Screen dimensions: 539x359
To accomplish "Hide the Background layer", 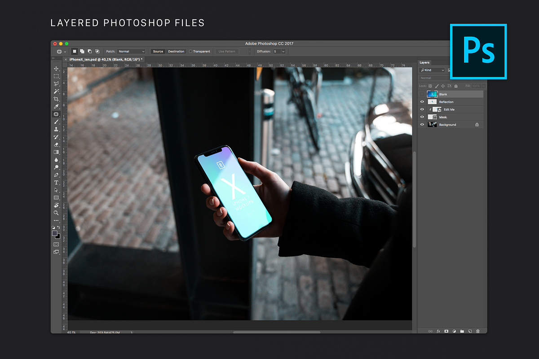I will pyautogui.click(x=422, y=125).
